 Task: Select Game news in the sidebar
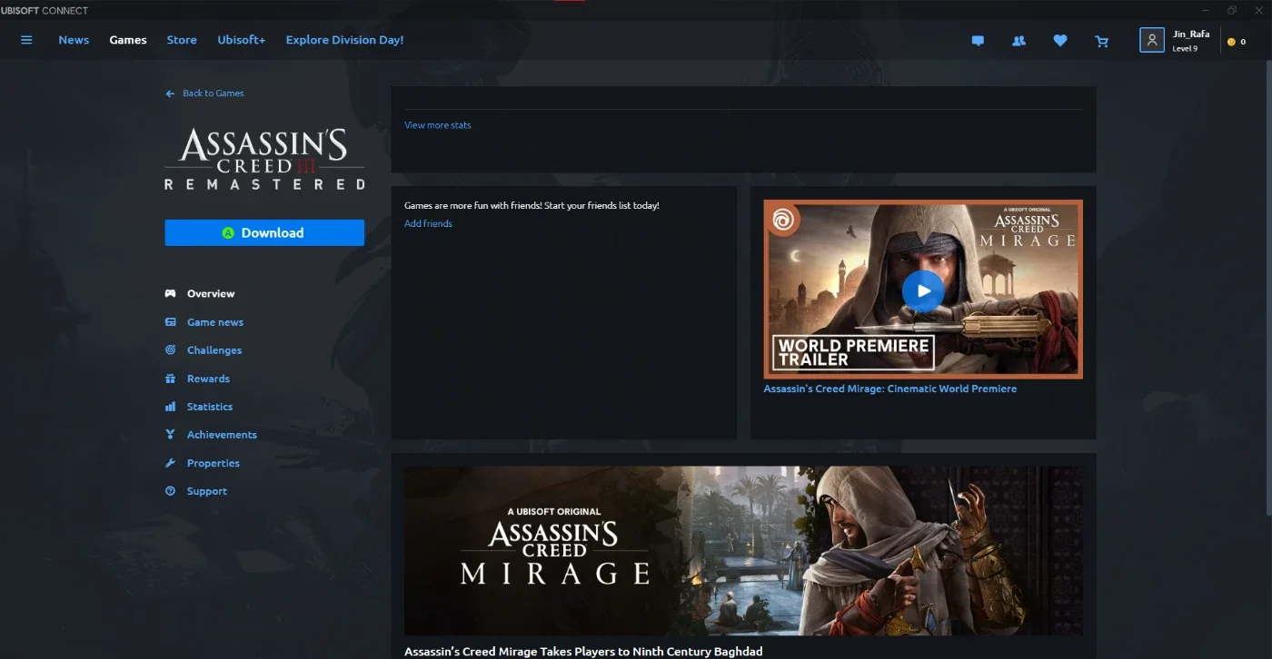click(x=215, y=322)
